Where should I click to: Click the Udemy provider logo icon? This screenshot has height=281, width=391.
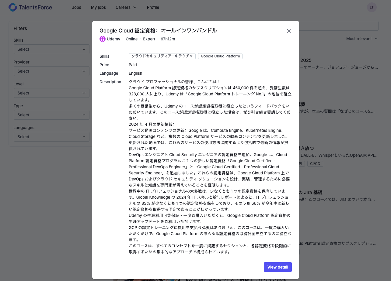point(103,39)
